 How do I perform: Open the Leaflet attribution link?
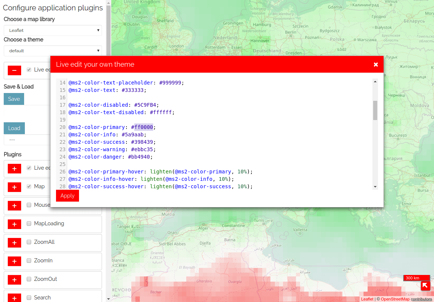coord(367,299)
